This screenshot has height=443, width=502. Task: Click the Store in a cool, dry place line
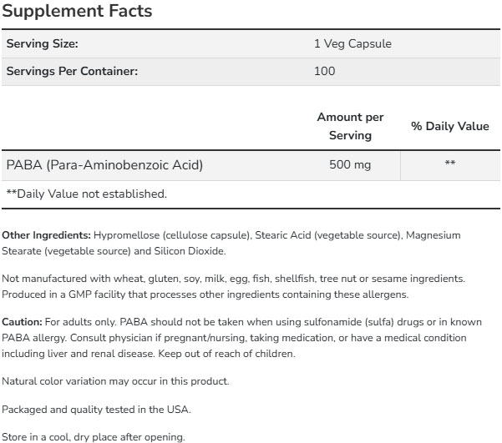(93, 436)
